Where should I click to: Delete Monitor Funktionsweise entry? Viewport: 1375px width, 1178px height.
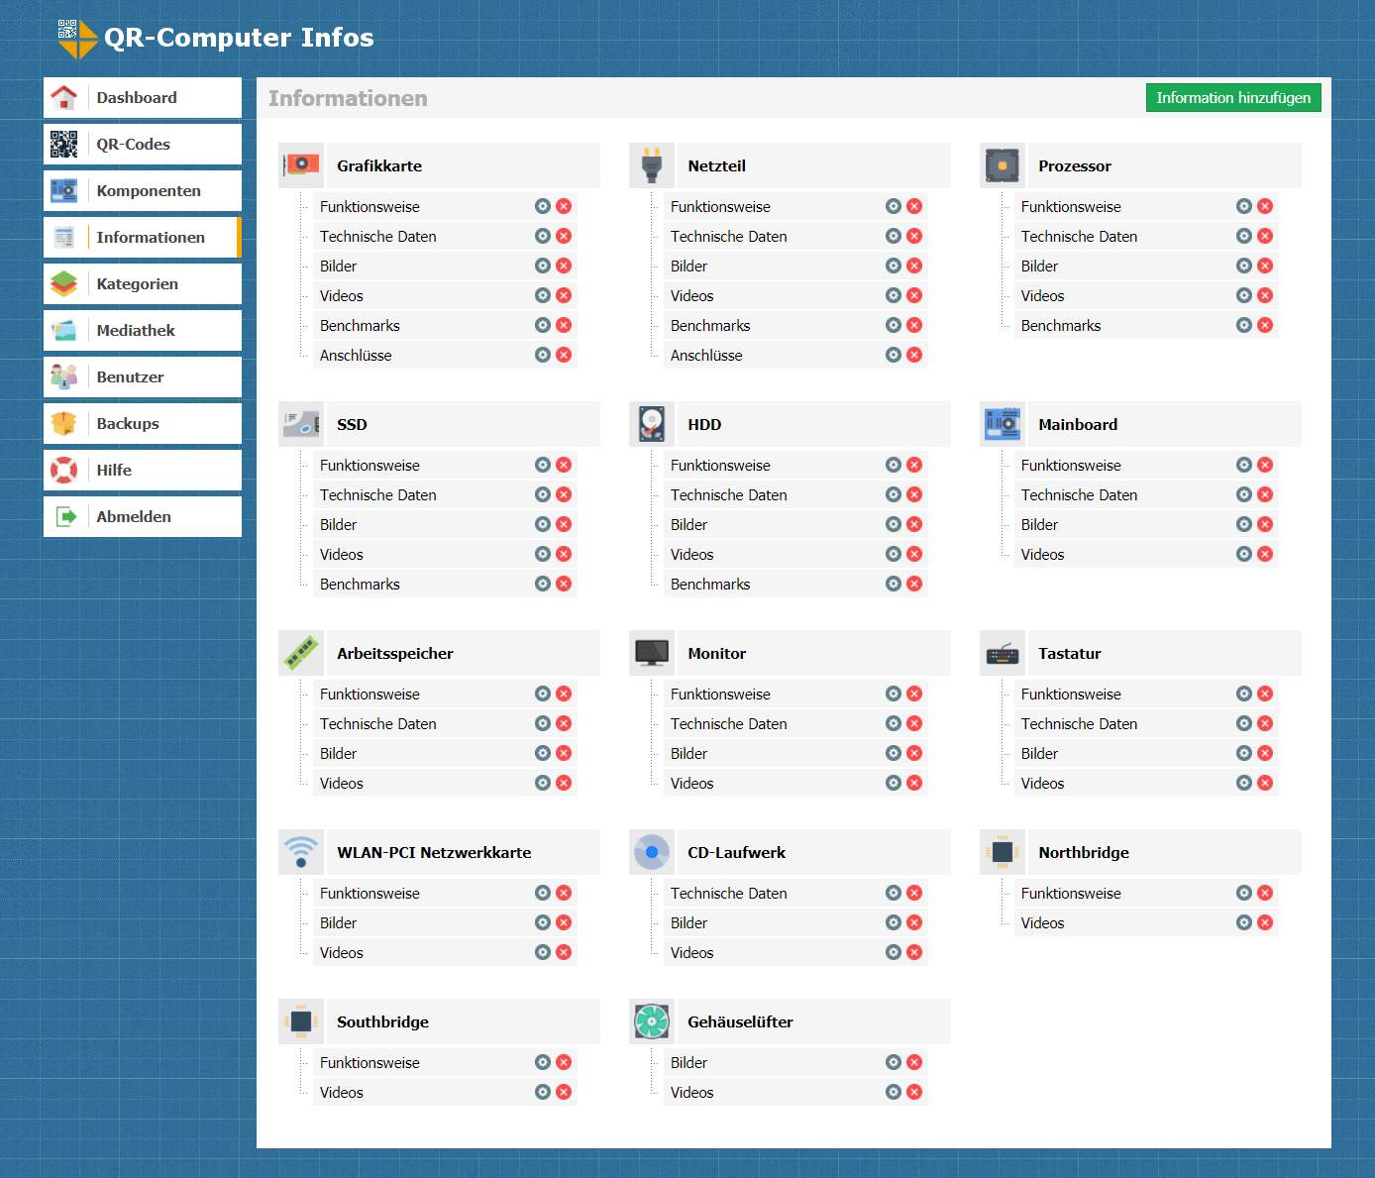click(x=914, y=694)
